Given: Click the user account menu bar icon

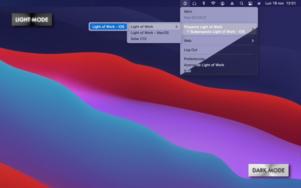Looking at the screenshot, I should 222,3.
